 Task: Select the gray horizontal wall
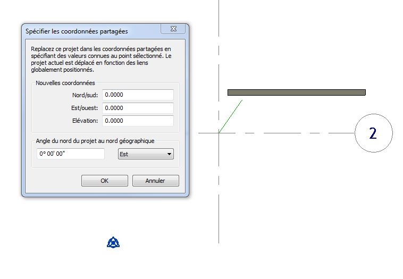(x=296, y=92)
